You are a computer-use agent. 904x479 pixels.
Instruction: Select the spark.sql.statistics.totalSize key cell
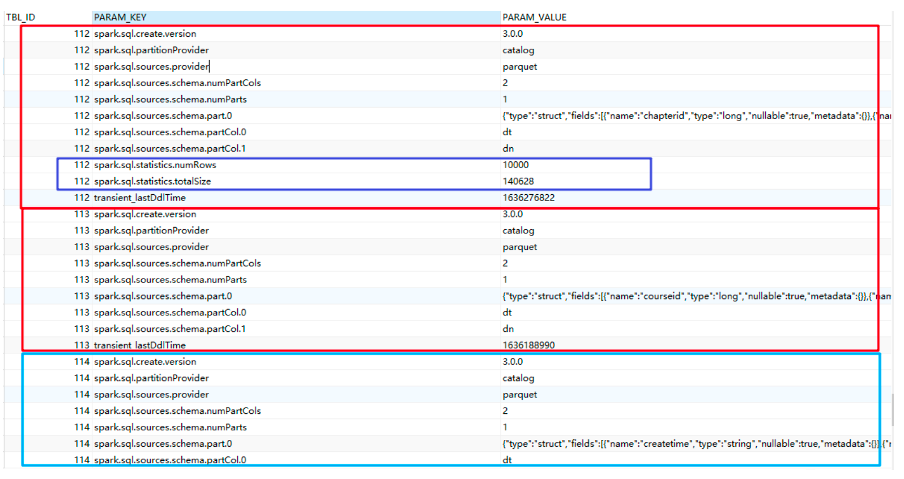coord(152,182)
